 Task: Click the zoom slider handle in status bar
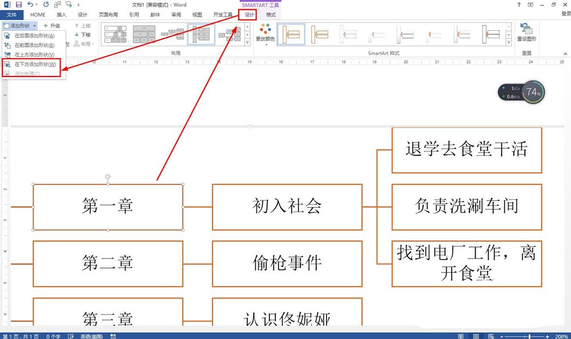click(x=529, y=337)
